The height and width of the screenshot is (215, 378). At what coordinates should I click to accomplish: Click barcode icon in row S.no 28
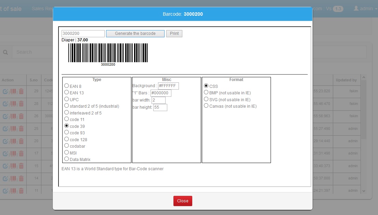tap(13, 104)
